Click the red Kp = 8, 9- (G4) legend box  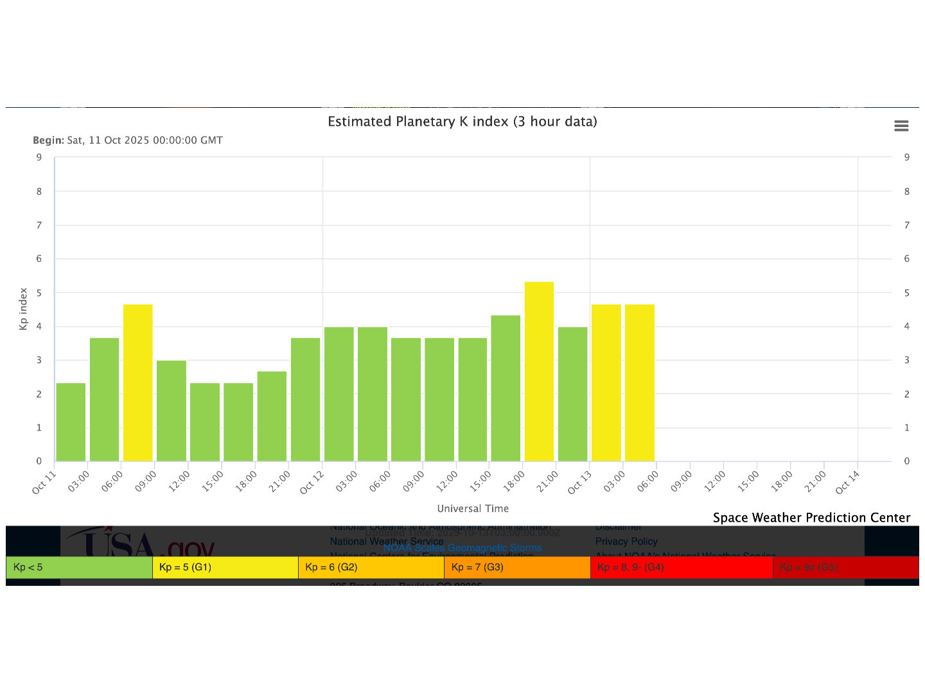pyautogui.click(x=681, y=567)
